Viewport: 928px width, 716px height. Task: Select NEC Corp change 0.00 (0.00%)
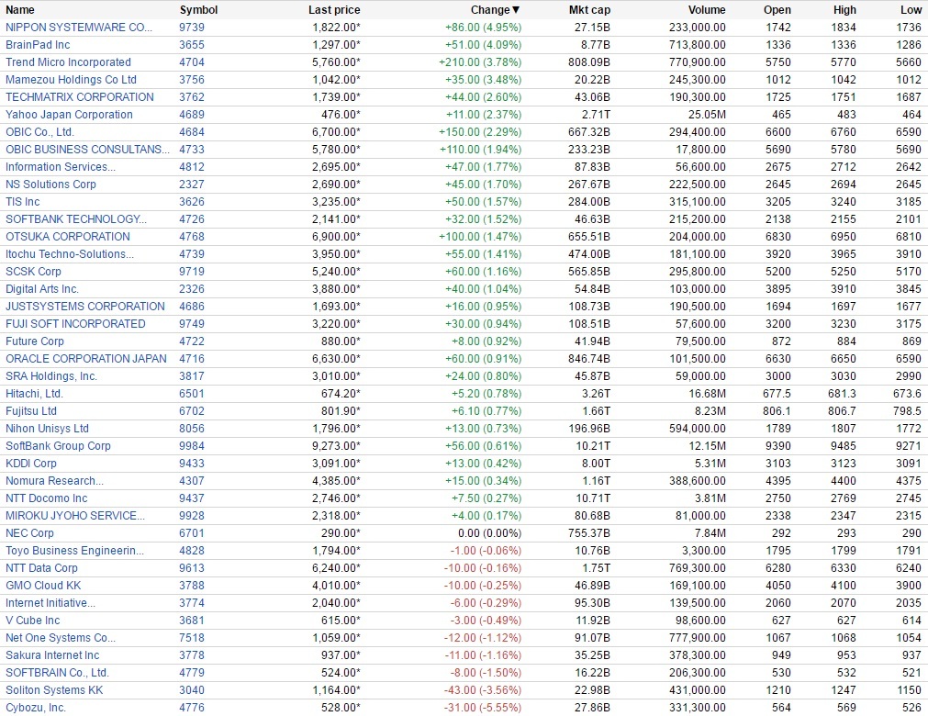(x=489, y=533)
